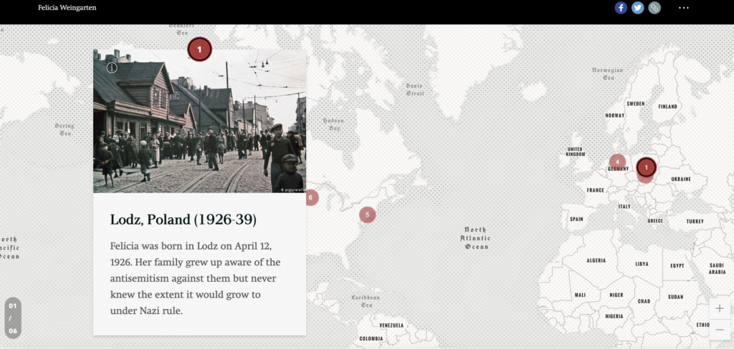This screenshot has height=349, width=734.
Task: Copy the story link icon
Action: 654,8
